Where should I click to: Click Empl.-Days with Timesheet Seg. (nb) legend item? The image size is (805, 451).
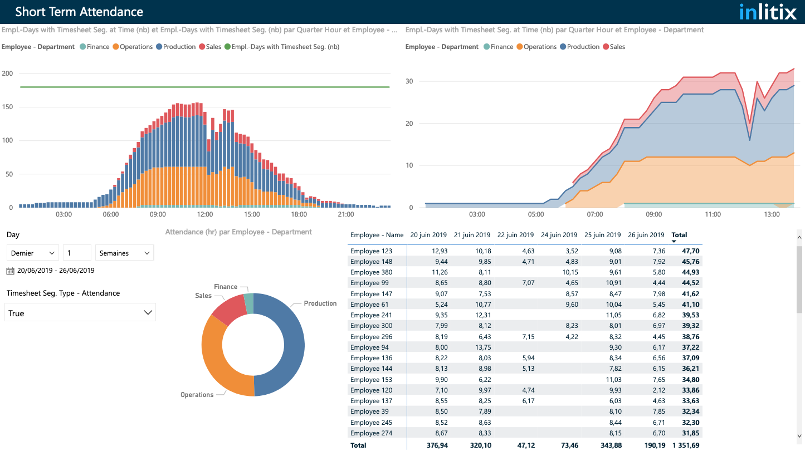(282, 47)
